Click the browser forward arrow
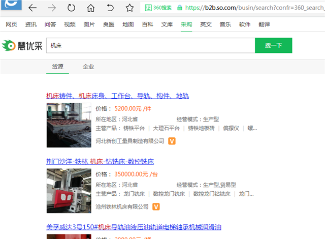 [51, 8]
